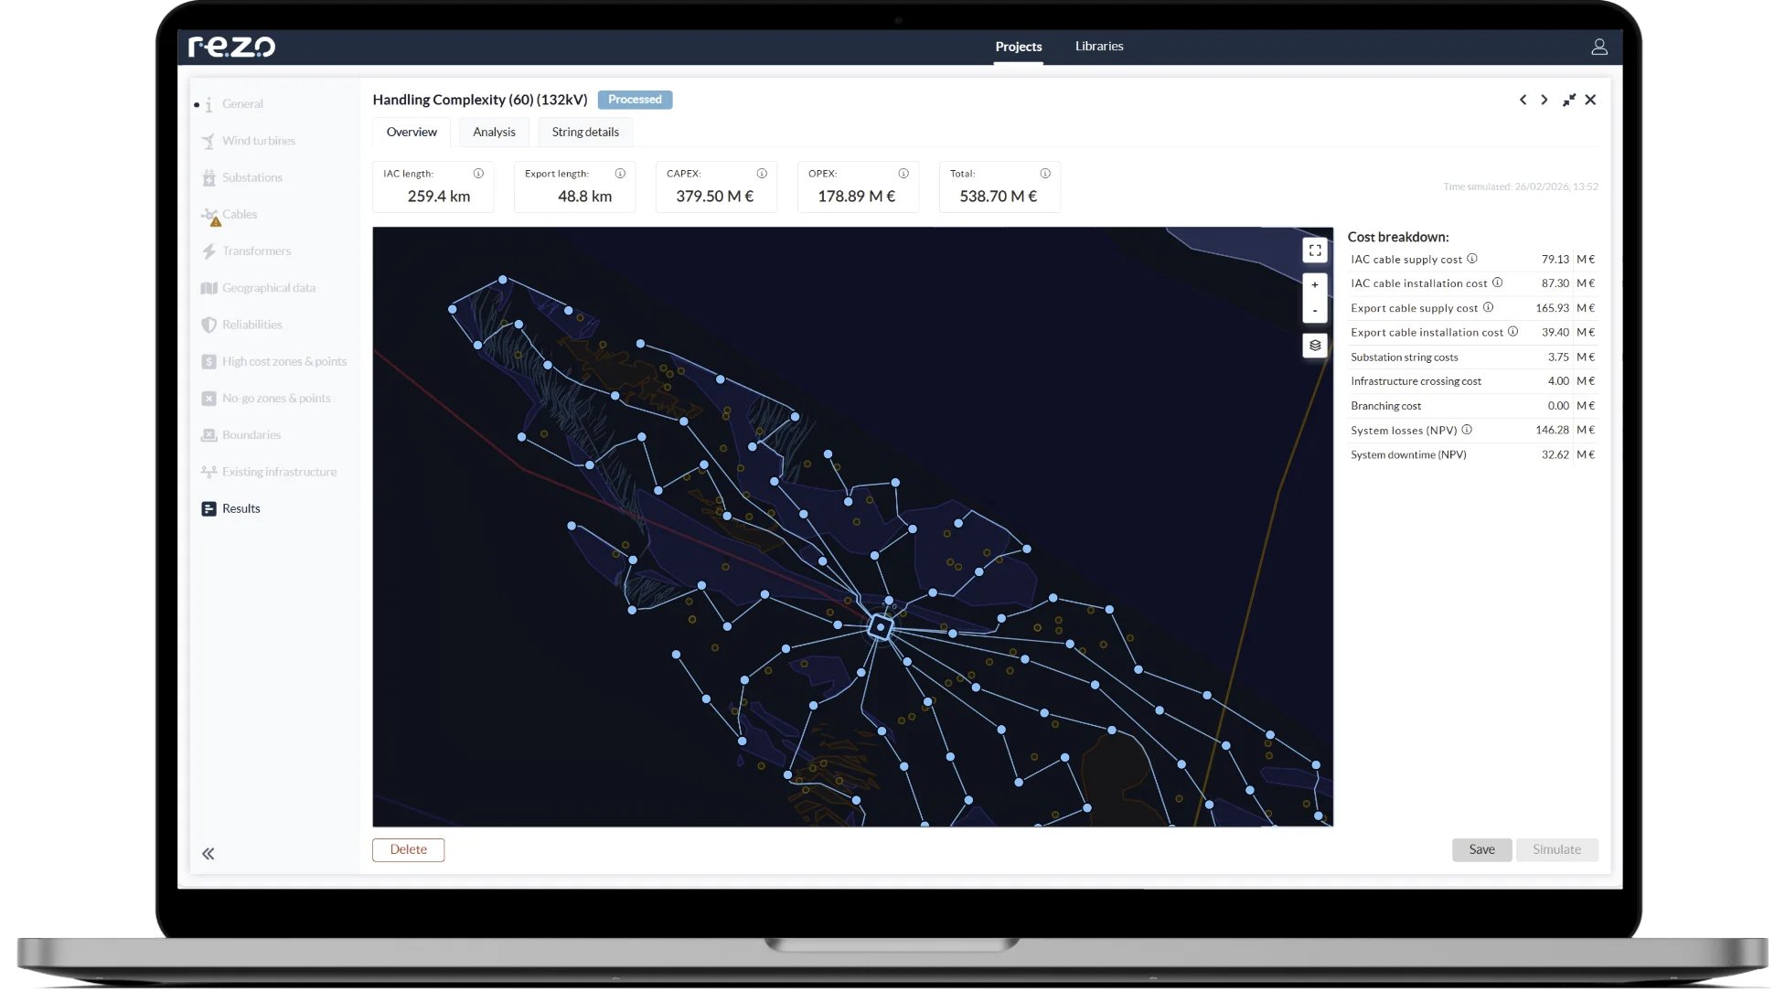1785x992 pixels.
Task: Select Cables in the sidebar
Action: click(x=239, y=214)
